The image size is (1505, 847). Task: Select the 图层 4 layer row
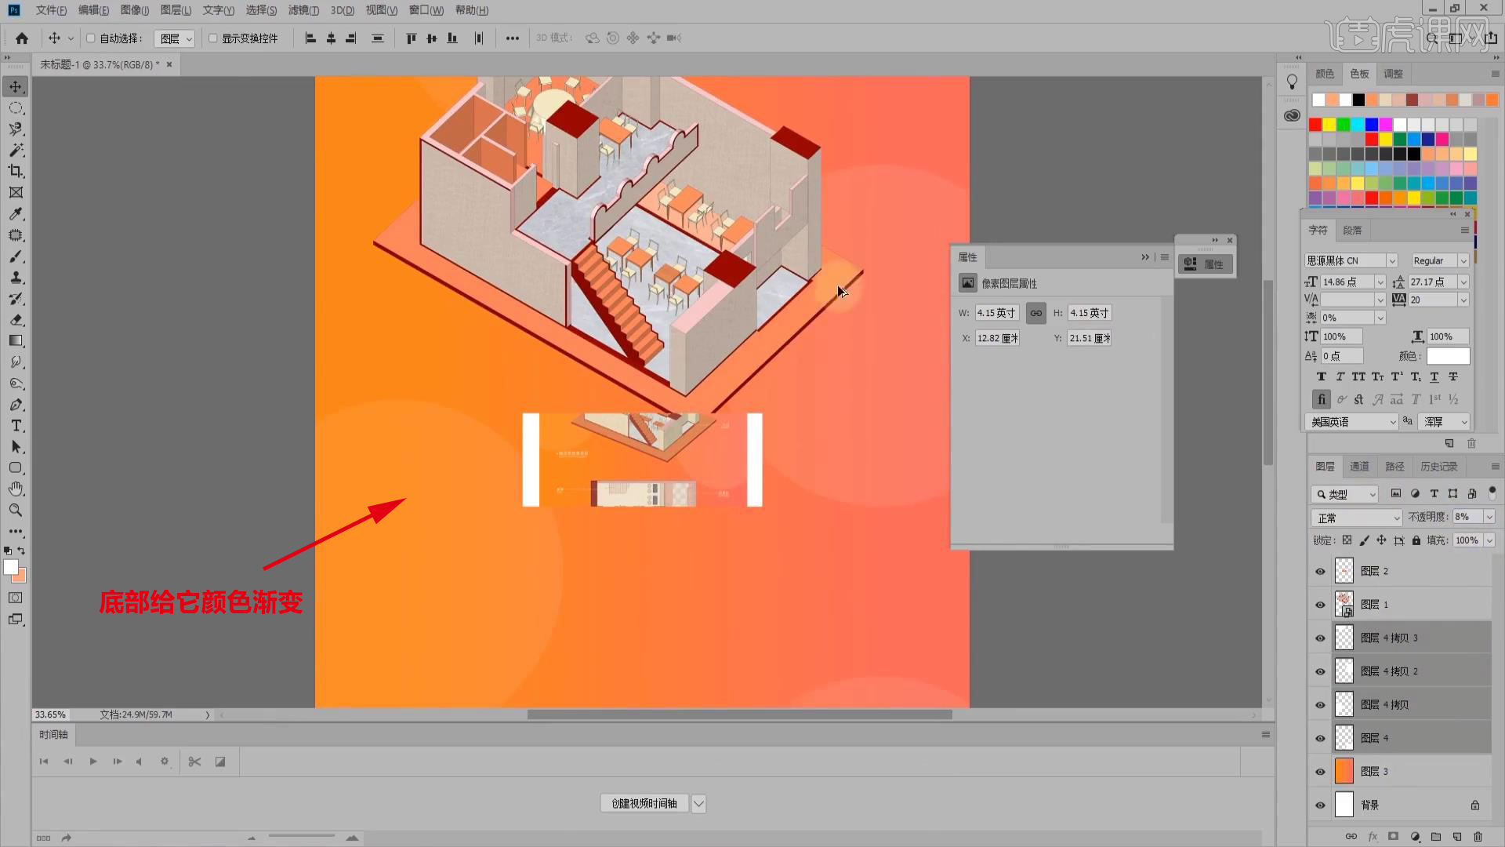pos(1399,738)
